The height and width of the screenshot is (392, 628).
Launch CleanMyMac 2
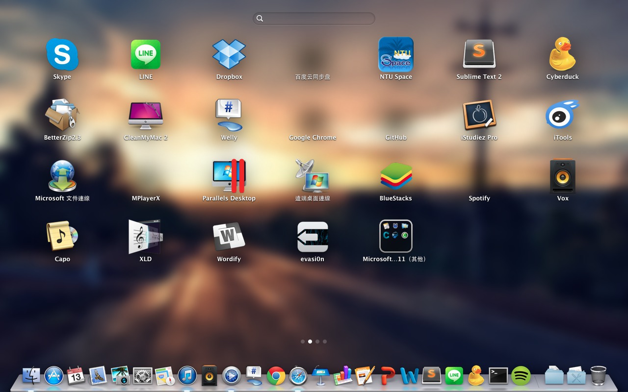(146, 115)
